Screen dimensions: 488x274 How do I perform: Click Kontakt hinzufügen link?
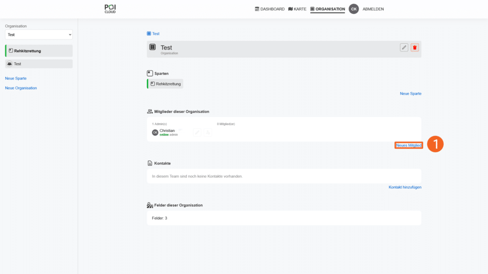(x=405, y=187)
